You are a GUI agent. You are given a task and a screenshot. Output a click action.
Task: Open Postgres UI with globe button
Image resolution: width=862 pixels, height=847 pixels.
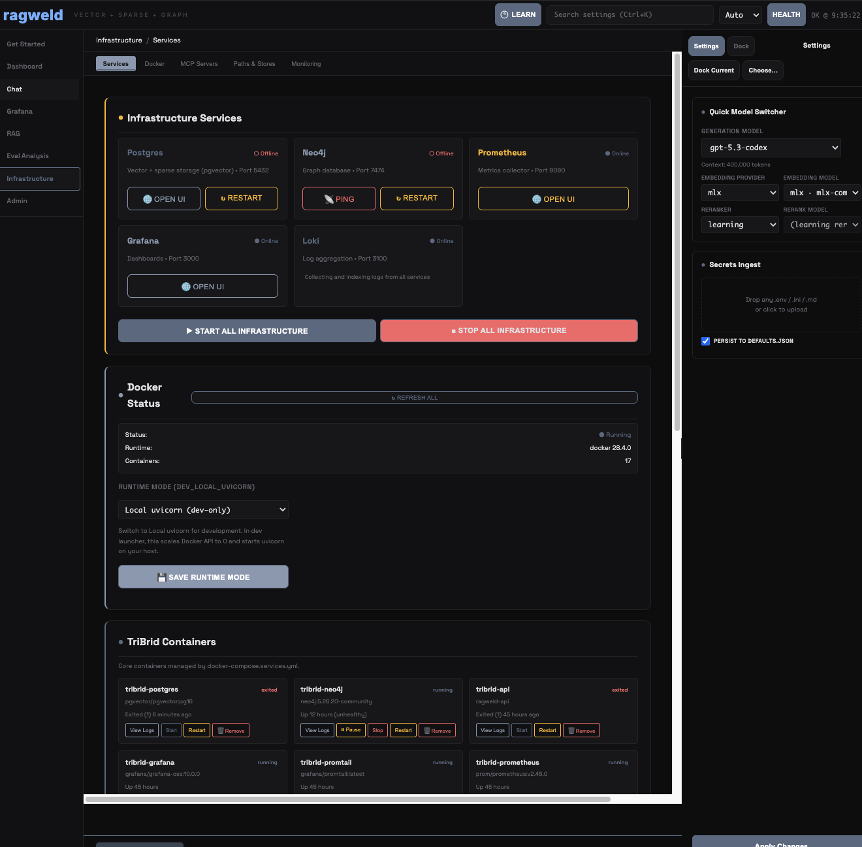click(163, 199)
